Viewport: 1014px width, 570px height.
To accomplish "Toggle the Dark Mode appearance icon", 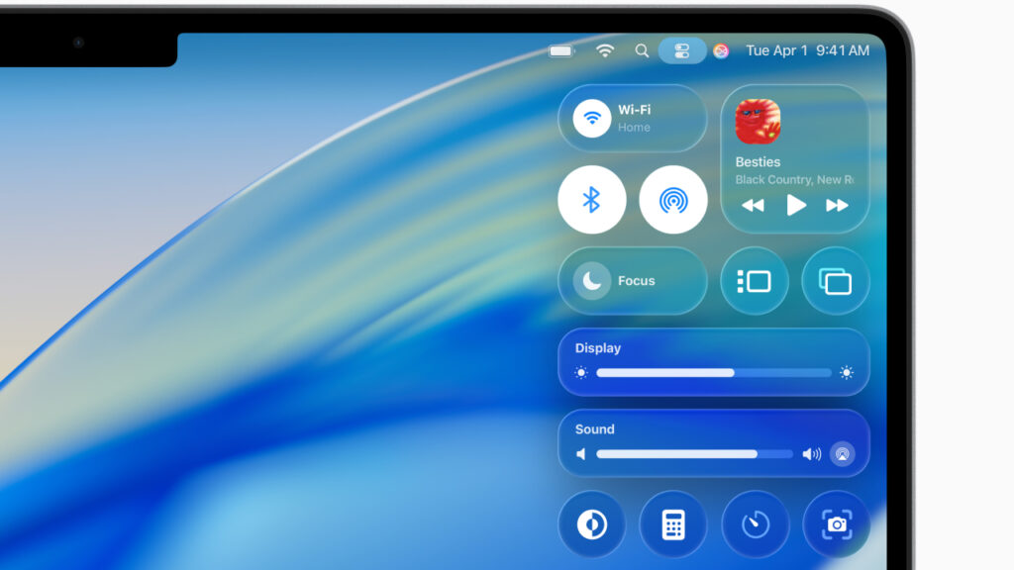I will [x=592, y=524].
